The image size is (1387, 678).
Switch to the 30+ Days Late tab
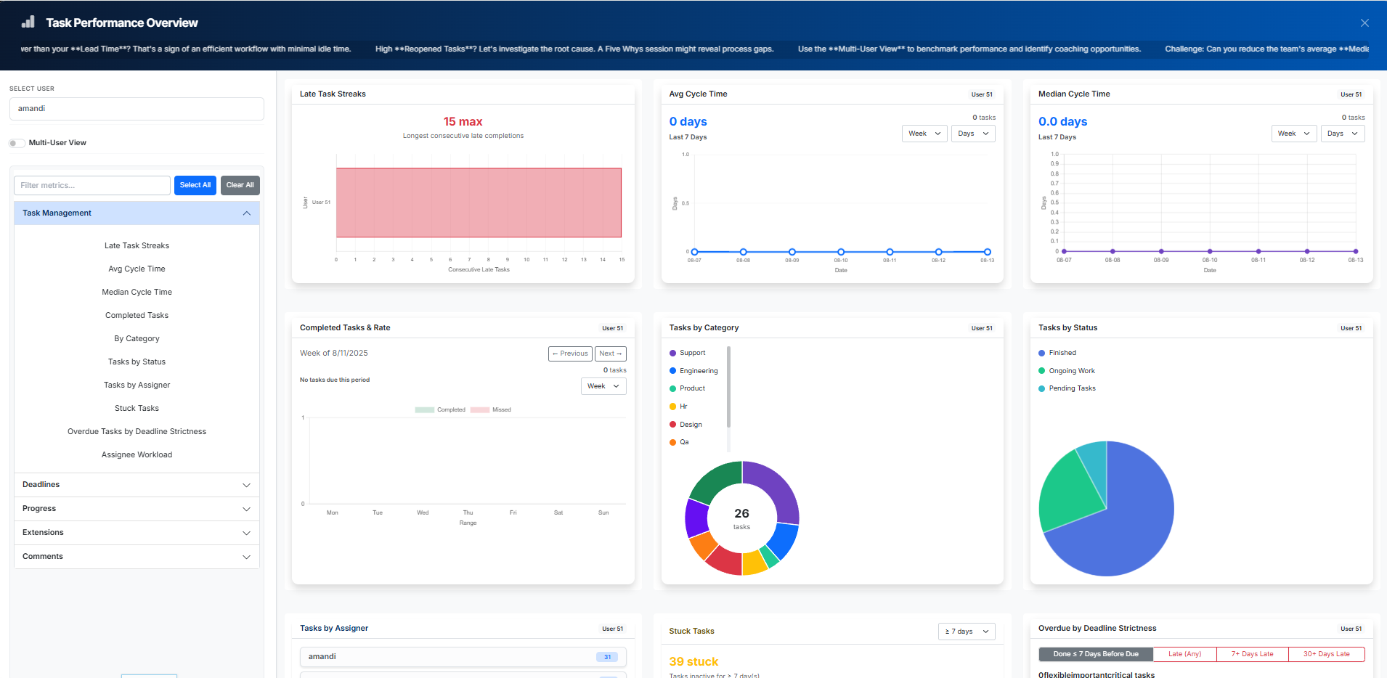(x=1326, y=654)
